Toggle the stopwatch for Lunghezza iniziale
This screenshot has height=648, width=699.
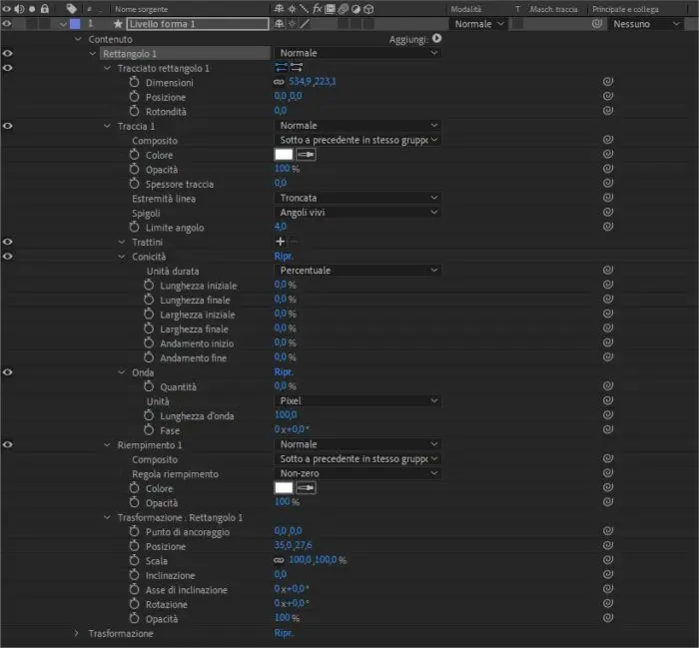[149, 285]
